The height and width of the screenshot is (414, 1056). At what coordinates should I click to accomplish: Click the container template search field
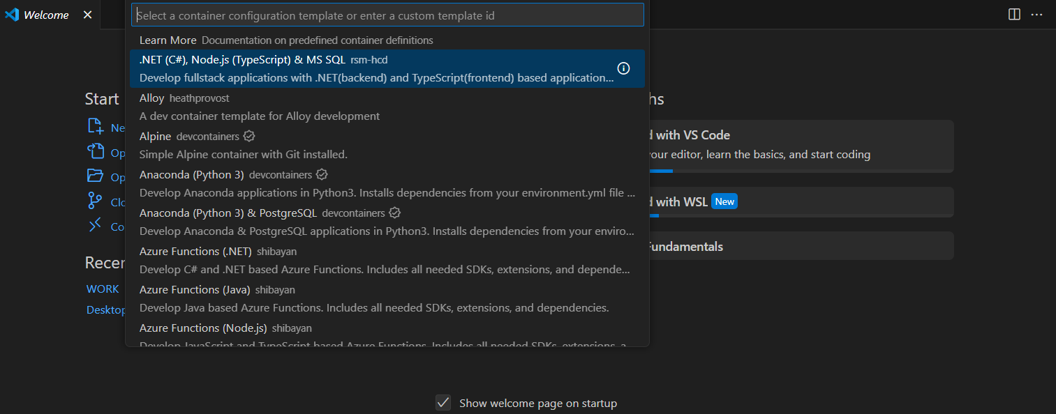[387, 14]
